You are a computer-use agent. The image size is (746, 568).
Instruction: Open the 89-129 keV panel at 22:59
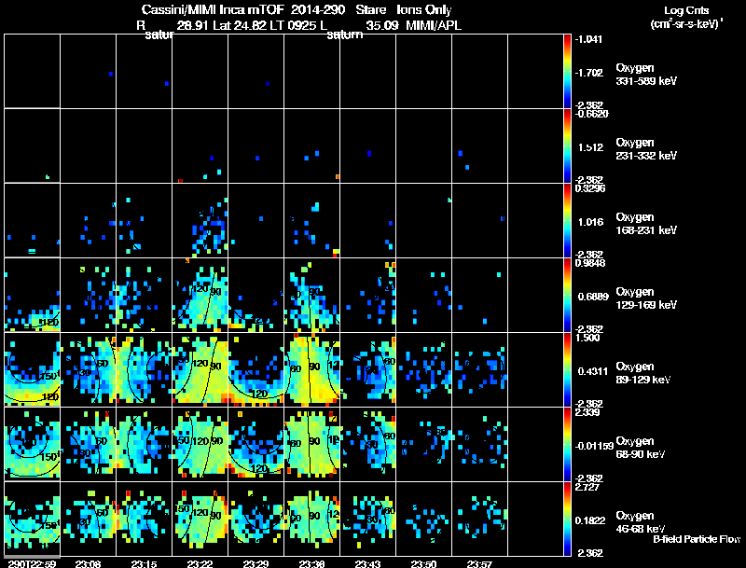(32, 369)
